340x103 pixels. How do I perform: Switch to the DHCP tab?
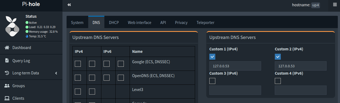(x=114, y=22)
